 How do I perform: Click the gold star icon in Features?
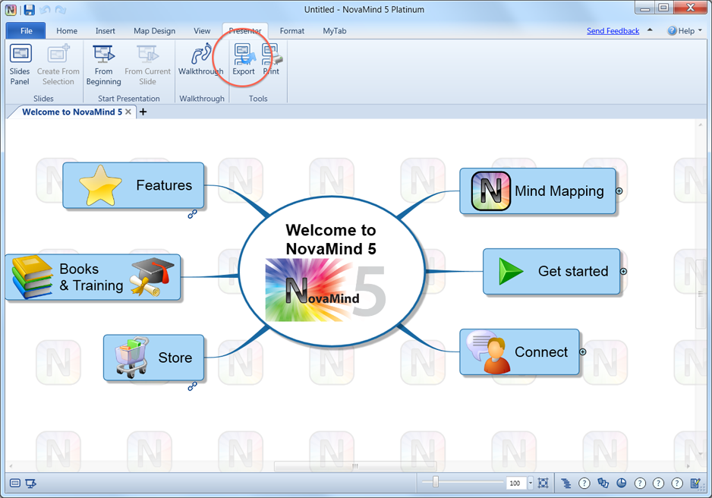[100, 186]
